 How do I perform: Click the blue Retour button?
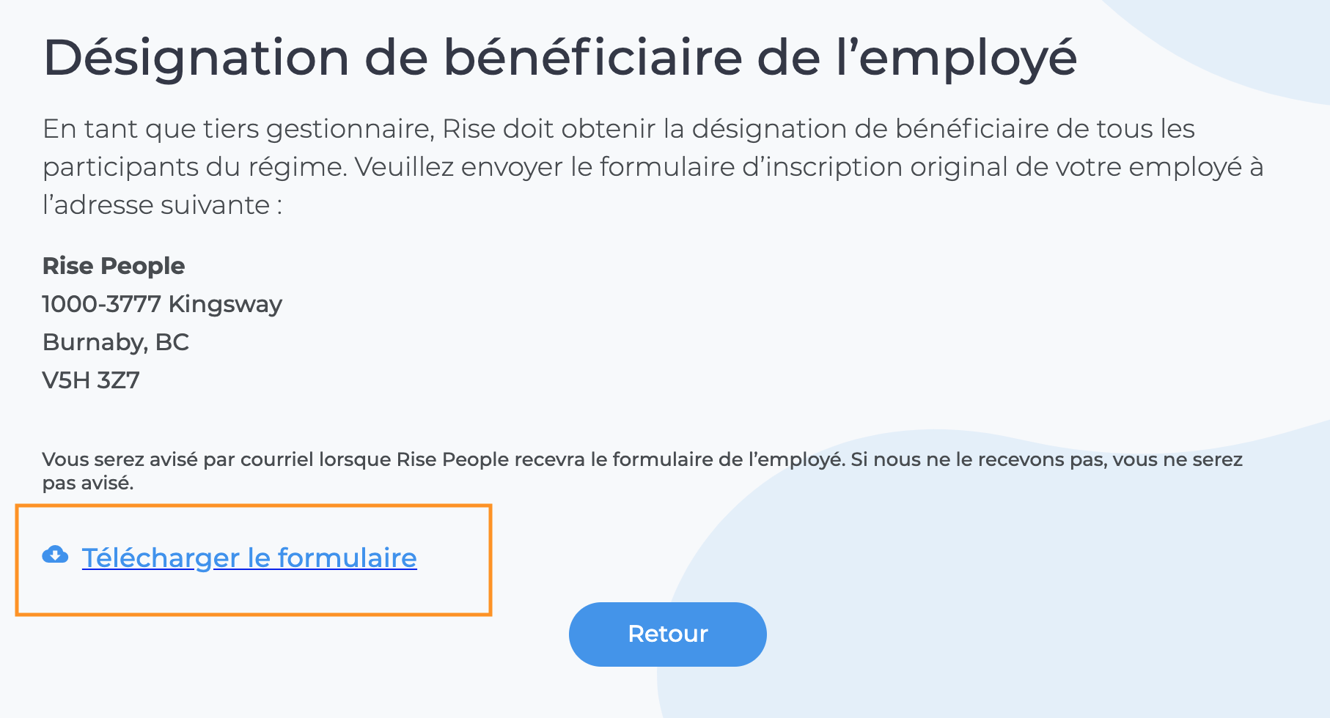click(668, 634)
